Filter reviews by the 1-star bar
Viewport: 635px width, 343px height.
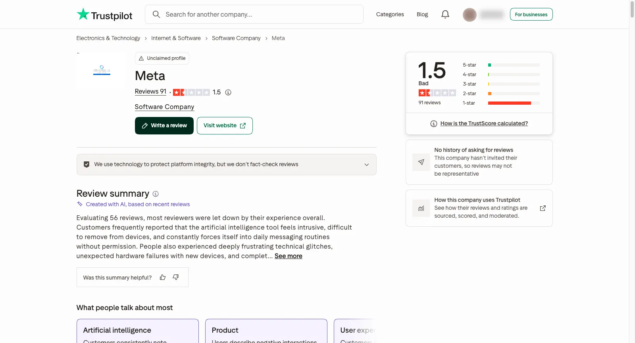click(501, 103)
